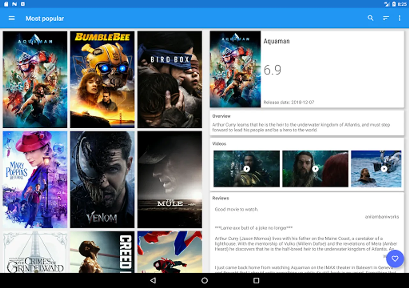Play the third video showing ocean scene
The height and width of the screenshot is (288, 409).
click(376, 169)
